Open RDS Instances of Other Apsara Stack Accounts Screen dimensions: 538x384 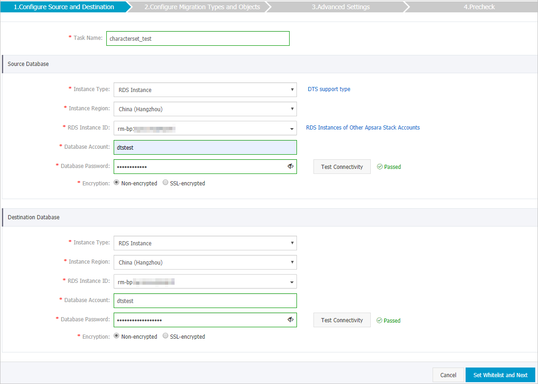(x=362, y=127)
